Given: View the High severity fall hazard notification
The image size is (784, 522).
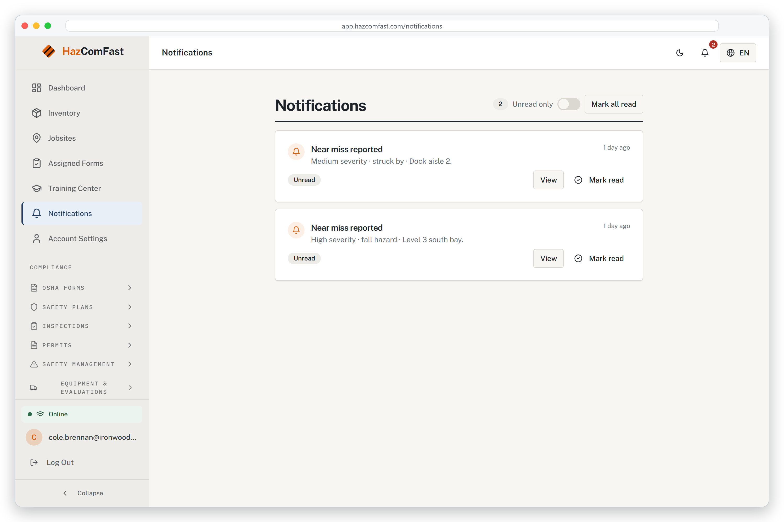Looking at the screenshot, I should point(548,258).
